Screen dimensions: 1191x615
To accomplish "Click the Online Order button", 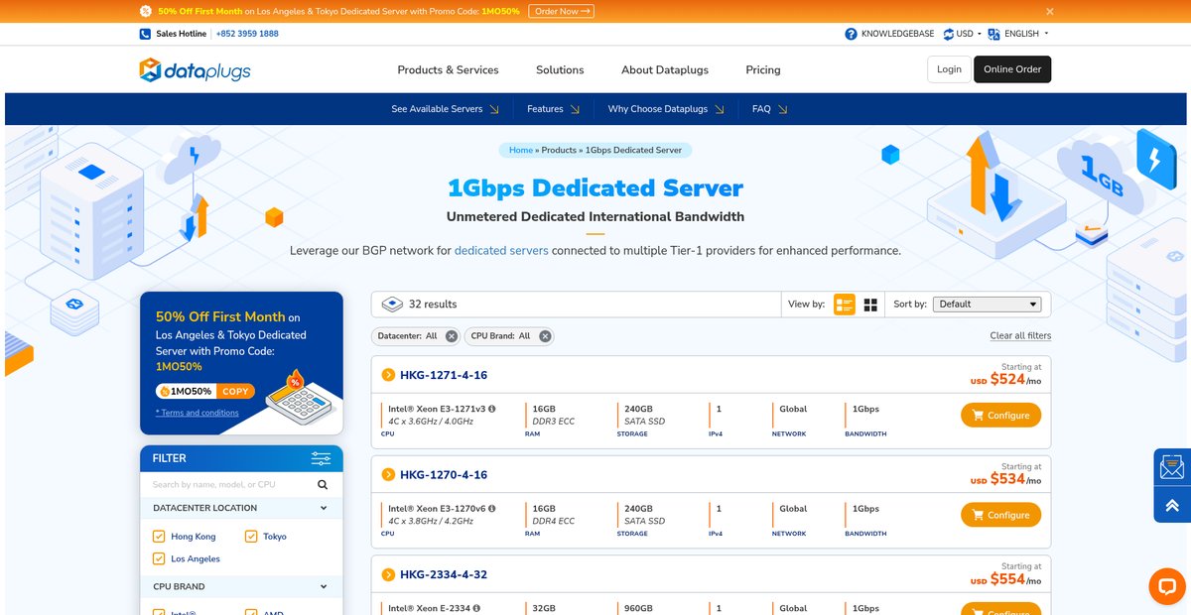I will click(x=1012, y=69).
